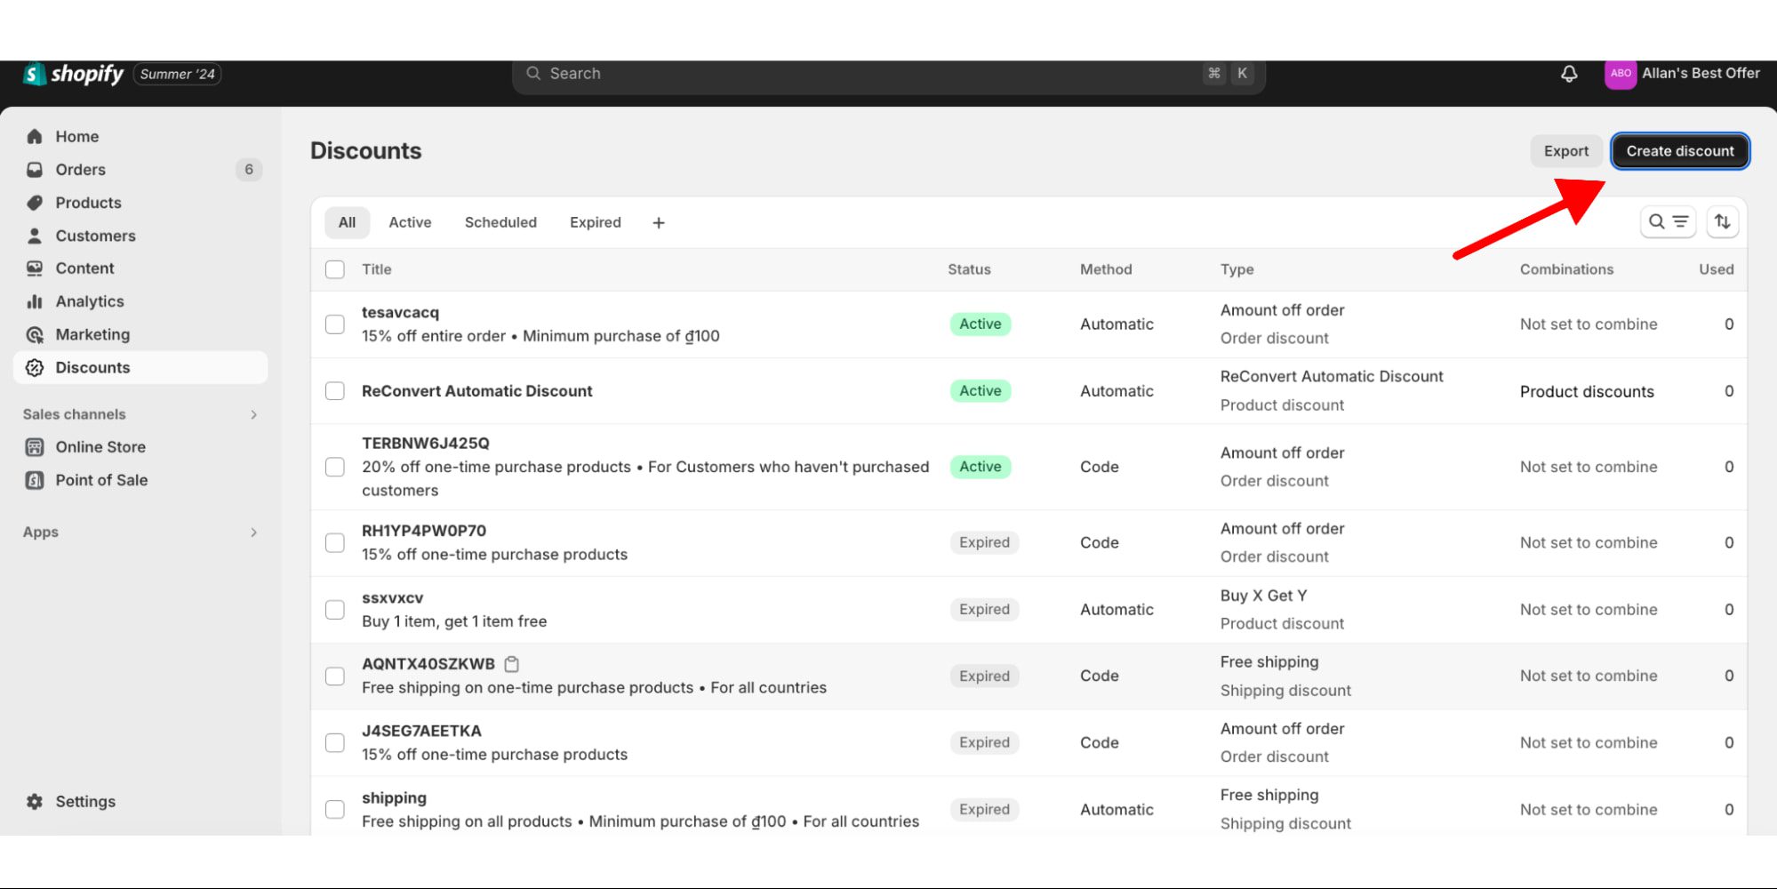This screenshot has height=889, width=1777.
Task: Expand the Apps section chevron
Action: pyautogui.click(x=253, y=533)
